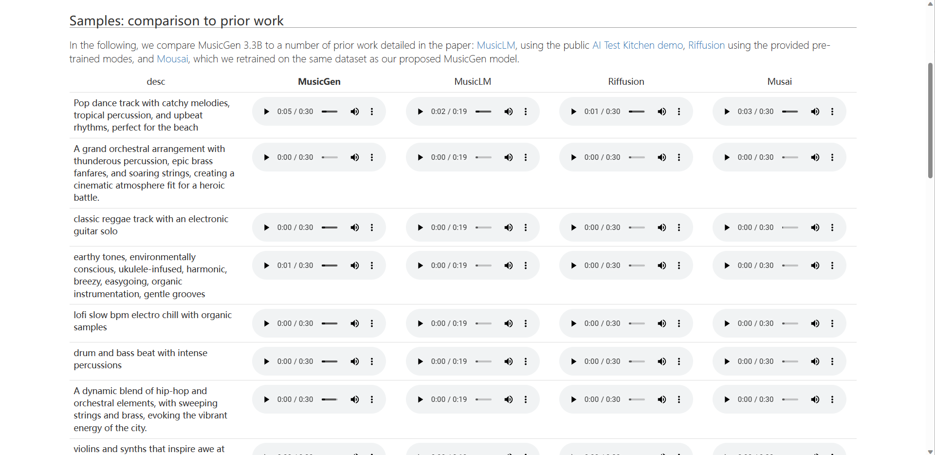Play MusicLM classic reggae track sample
Viewport: 935px width, 455px height.
point(420,227)
